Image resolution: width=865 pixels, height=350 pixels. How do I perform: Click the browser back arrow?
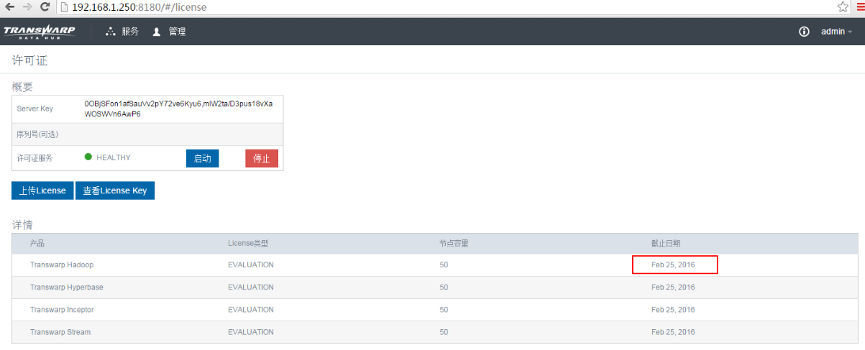click(10, 6)
